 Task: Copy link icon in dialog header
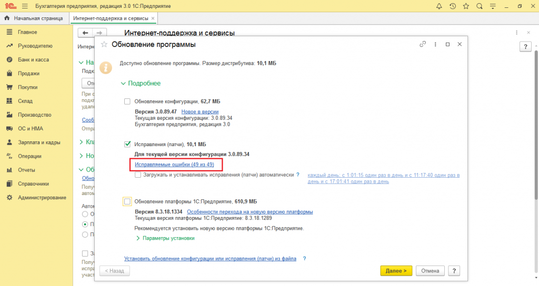coord(422,45)
